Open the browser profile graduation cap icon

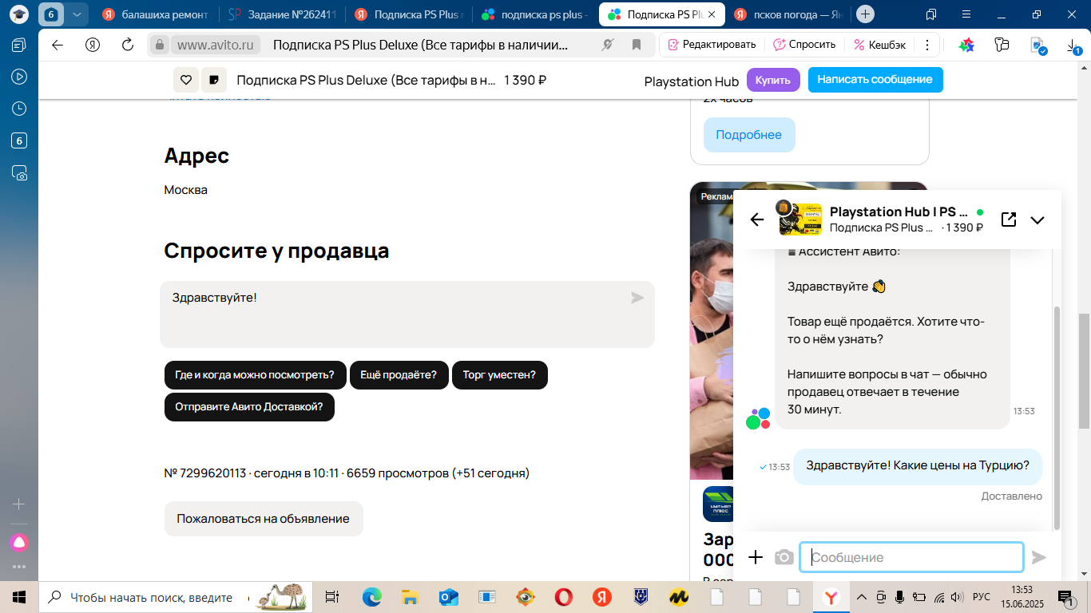(19, 14)
